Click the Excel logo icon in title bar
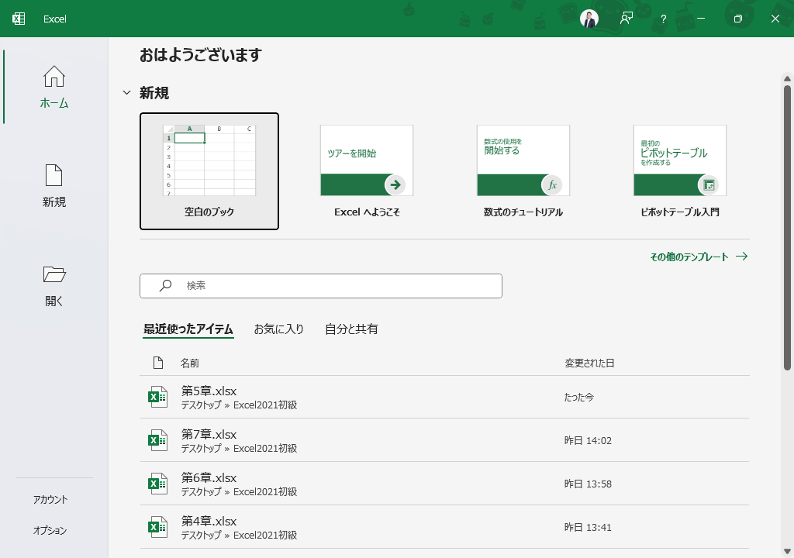This screenshot has width=794, height=558. [x=19, y=19]
